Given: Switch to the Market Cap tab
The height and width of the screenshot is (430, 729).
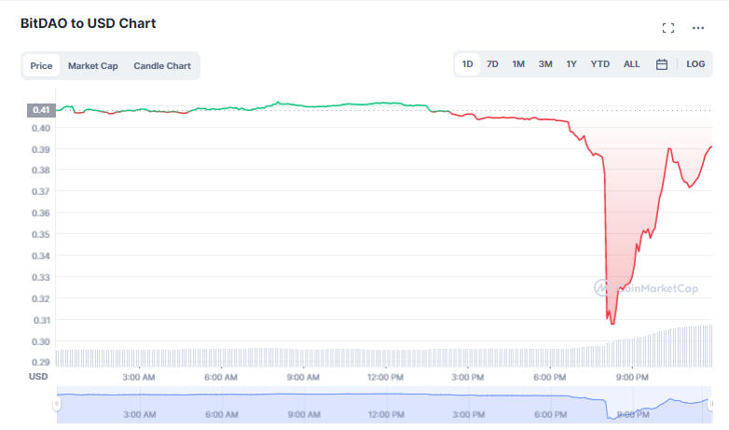Looking at the screenshot, I should (93, 65).
